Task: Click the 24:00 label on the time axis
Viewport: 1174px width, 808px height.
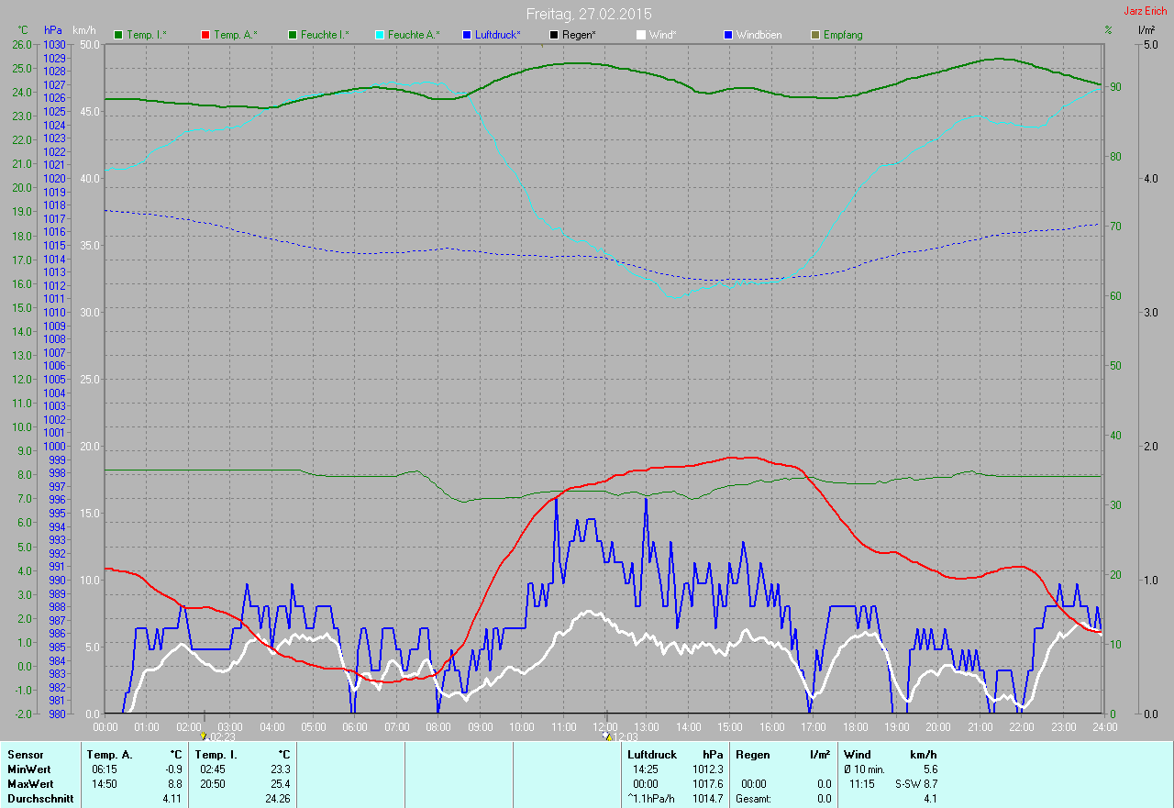Action: click(1104, 726)
